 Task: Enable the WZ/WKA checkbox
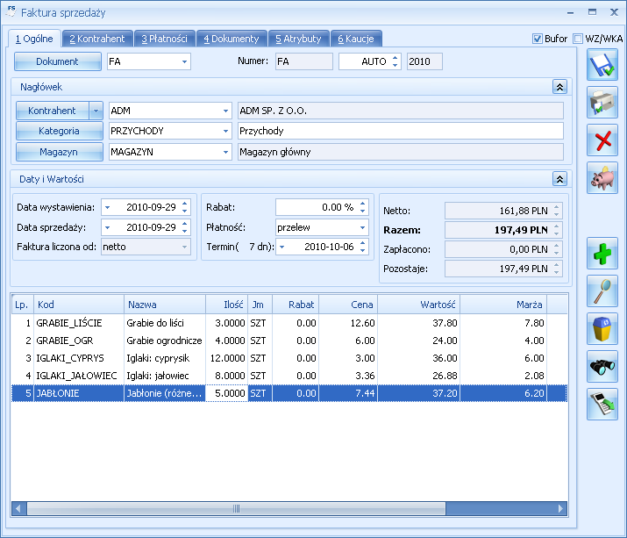point(577,39)
